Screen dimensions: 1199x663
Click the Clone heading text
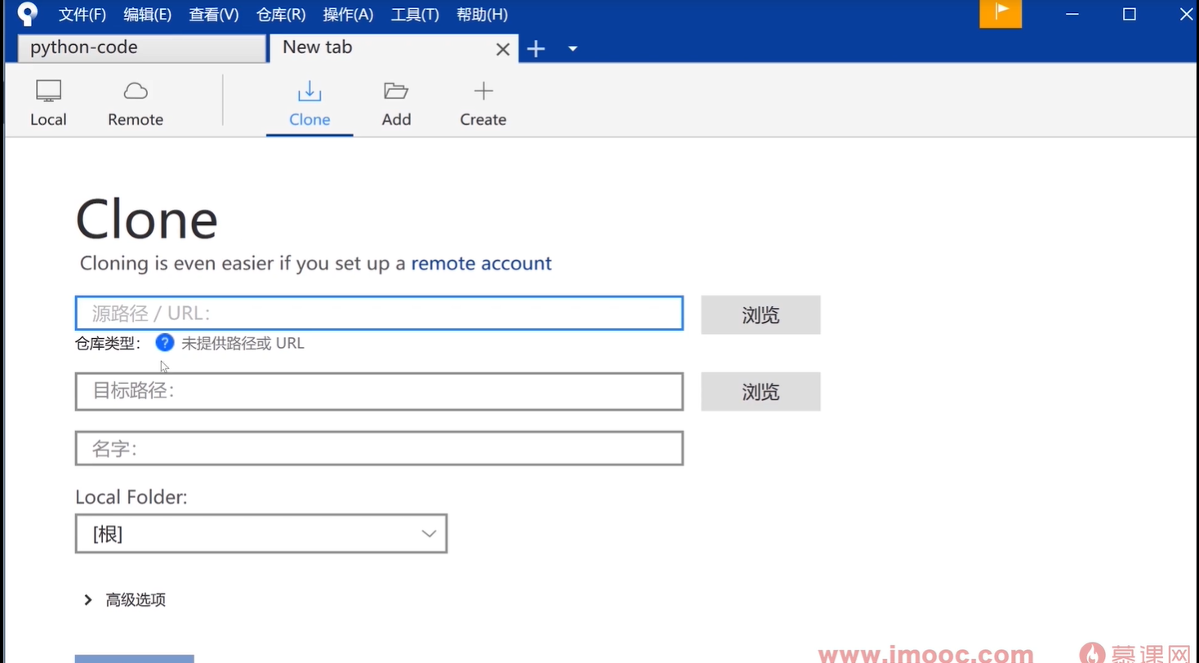pos(146,219)
